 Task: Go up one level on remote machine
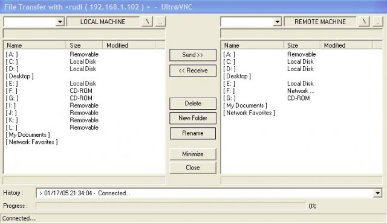(x=377, y=22)
